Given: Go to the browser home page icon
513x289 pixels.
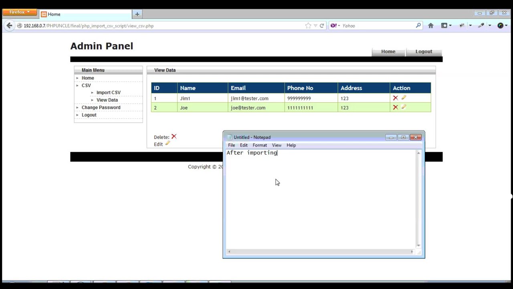Looking at the screenshot, I should [431, 26].
